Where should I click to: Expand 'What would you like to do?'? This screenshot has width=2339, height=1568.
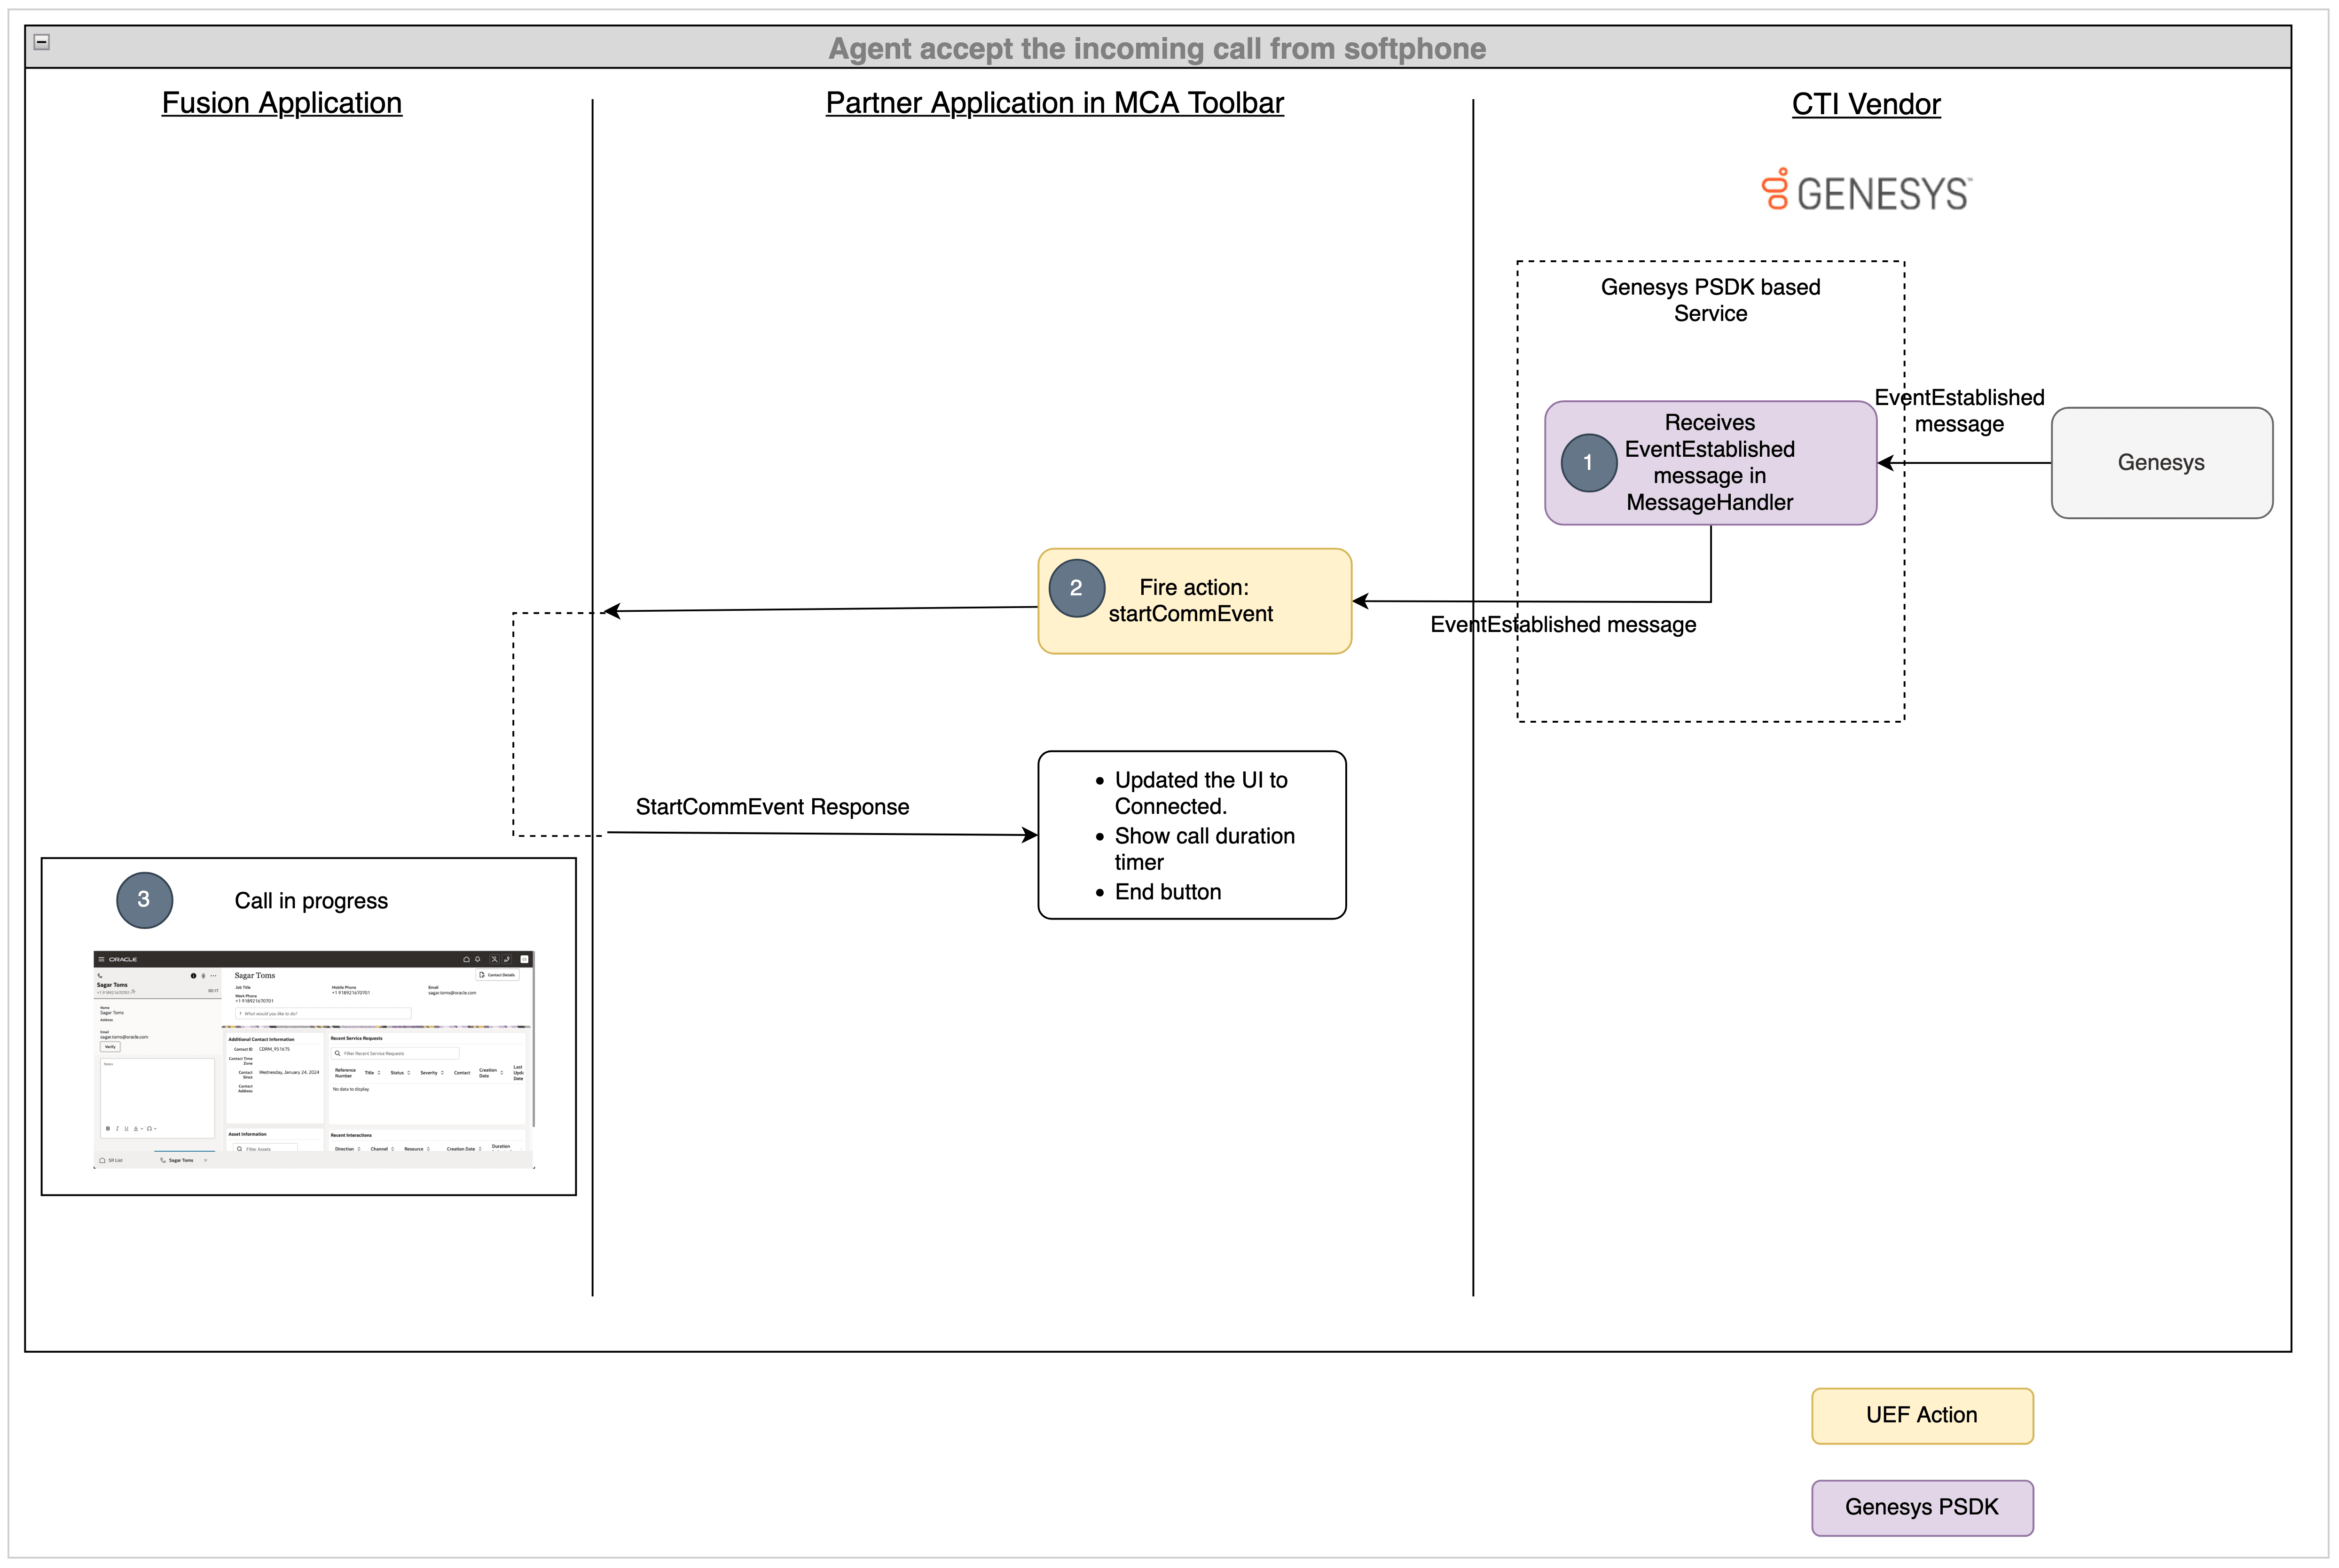tap(241, 1013)
